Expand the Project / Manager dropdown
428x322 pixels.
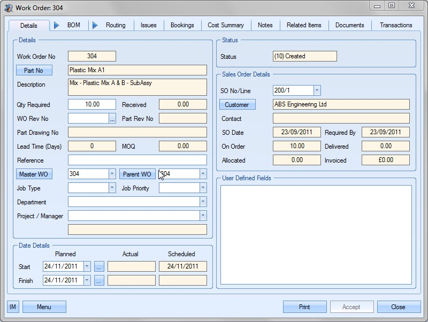click(x=203, y=216)
